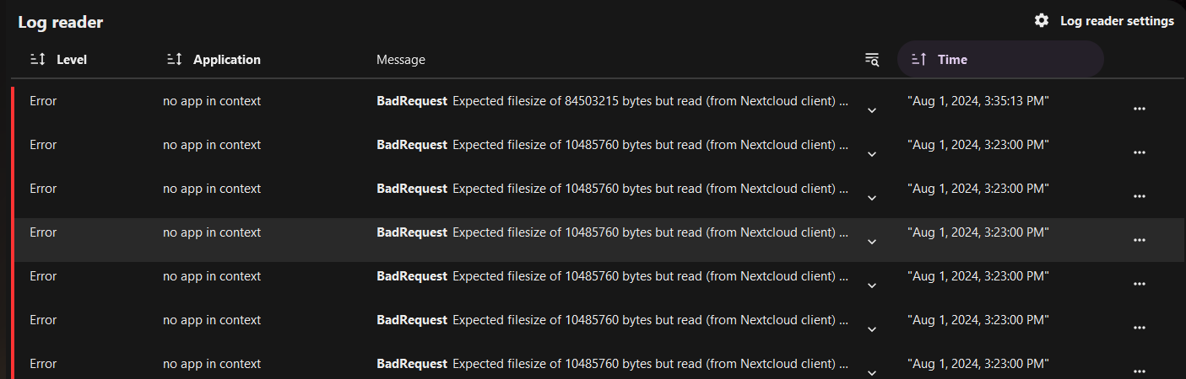Click the log search filter icon

pyautogui.click(x=872, y=60)
